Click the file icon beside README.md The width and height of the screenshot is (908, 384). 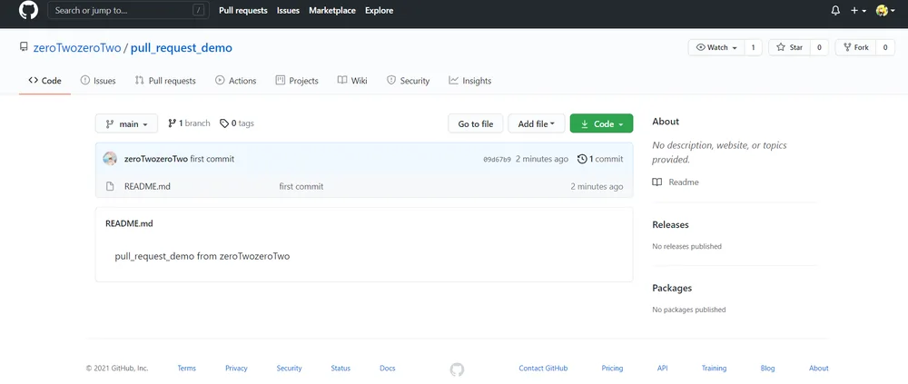pos(110,186)
